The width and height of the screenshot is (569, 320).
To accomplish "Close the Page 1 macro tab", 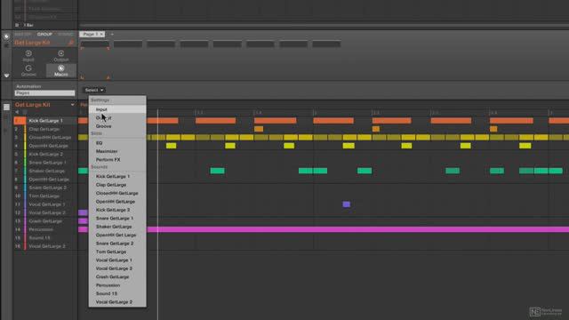I will pyautogui.click(x=101, y=34).
